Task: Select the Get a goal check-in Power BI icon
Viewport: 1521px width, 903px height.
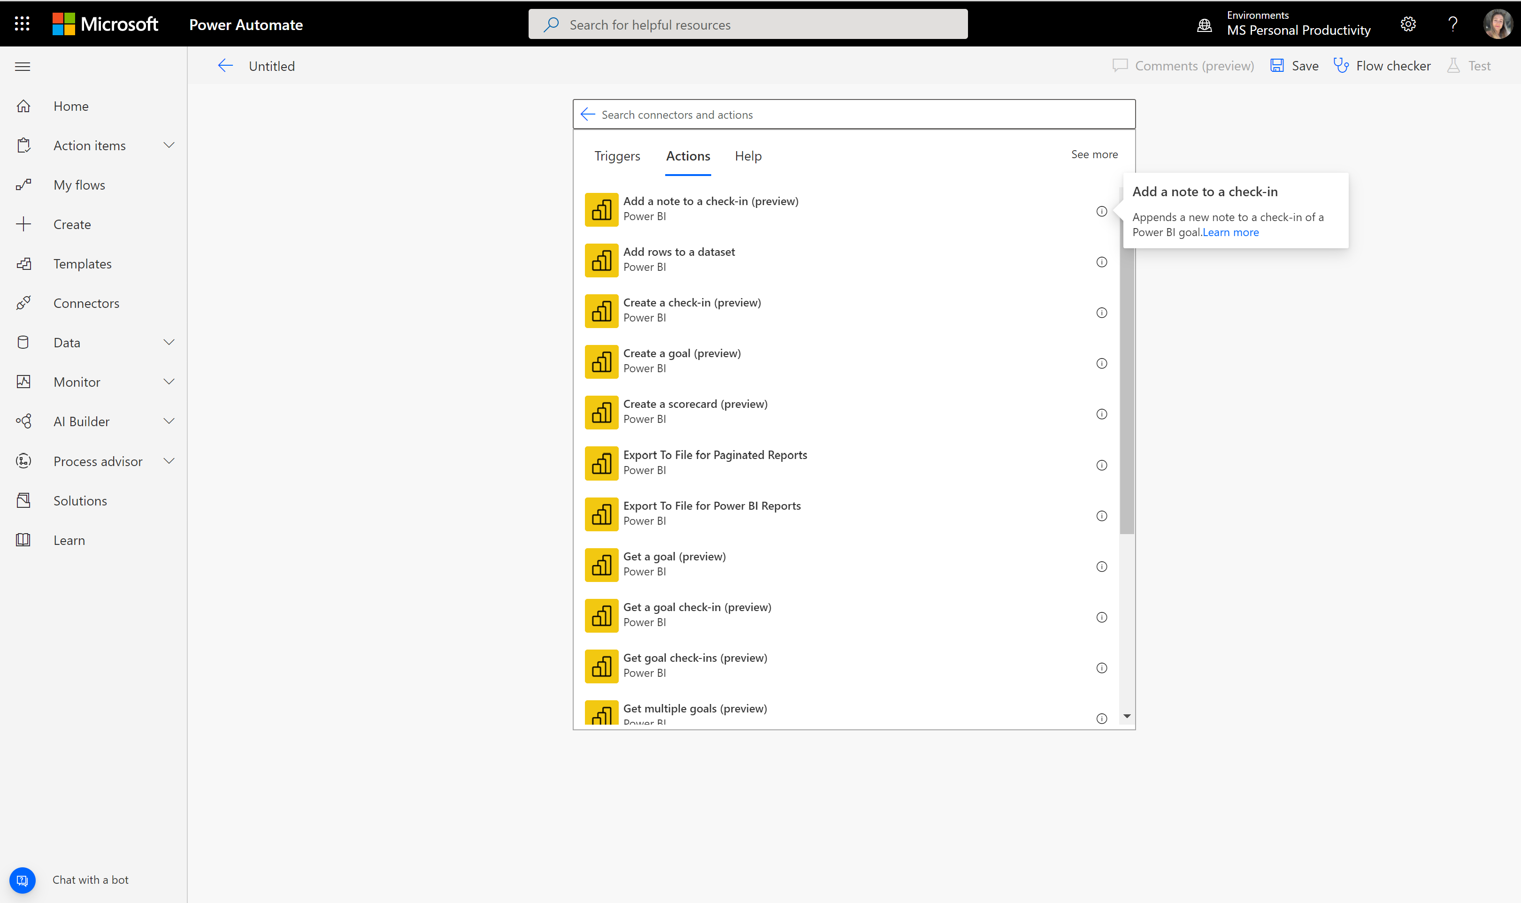Action: [x=601, y=615]
